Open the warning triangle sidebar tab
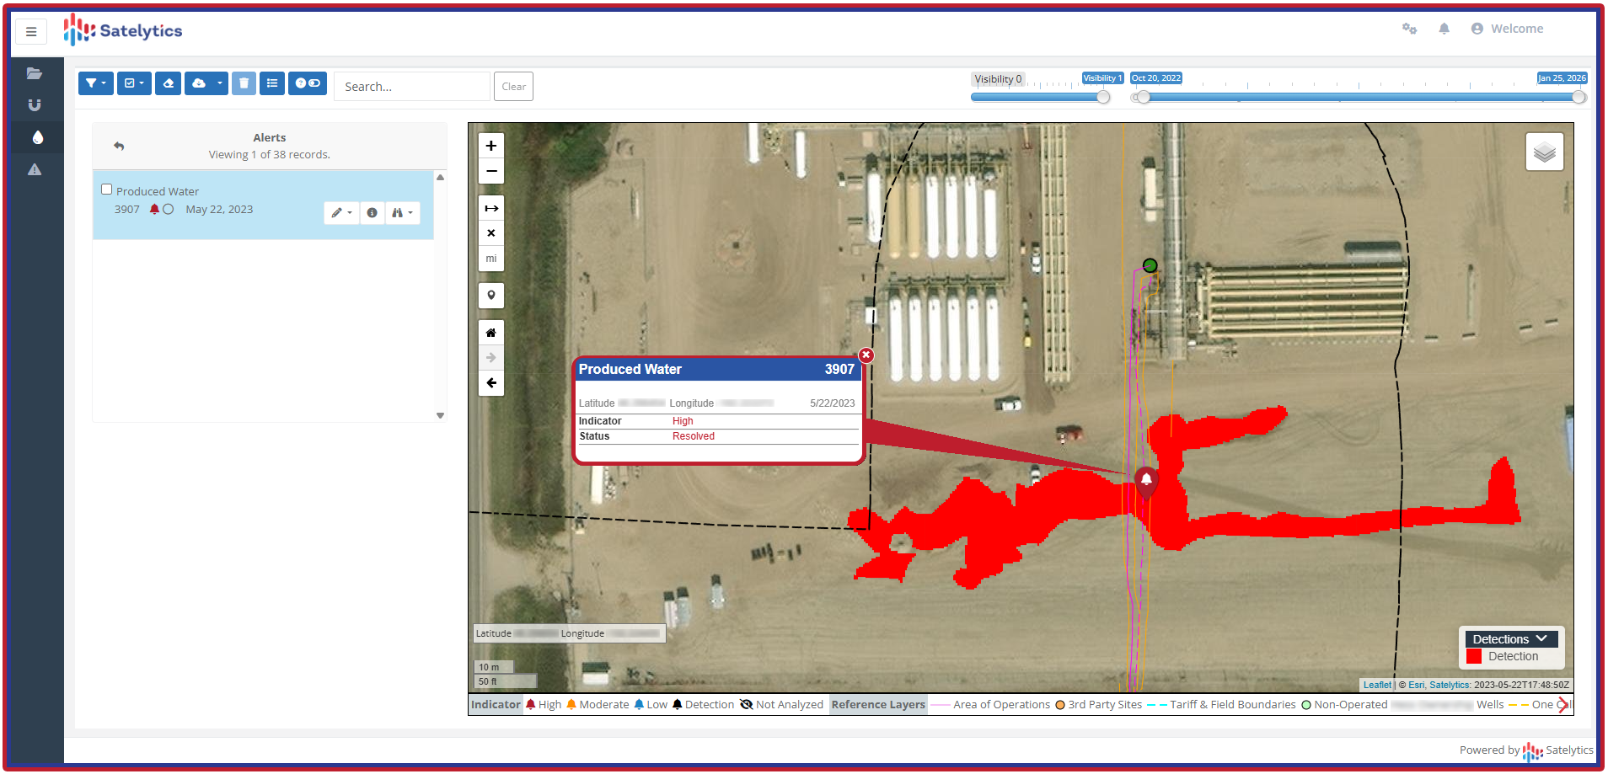 click(35, 169)
